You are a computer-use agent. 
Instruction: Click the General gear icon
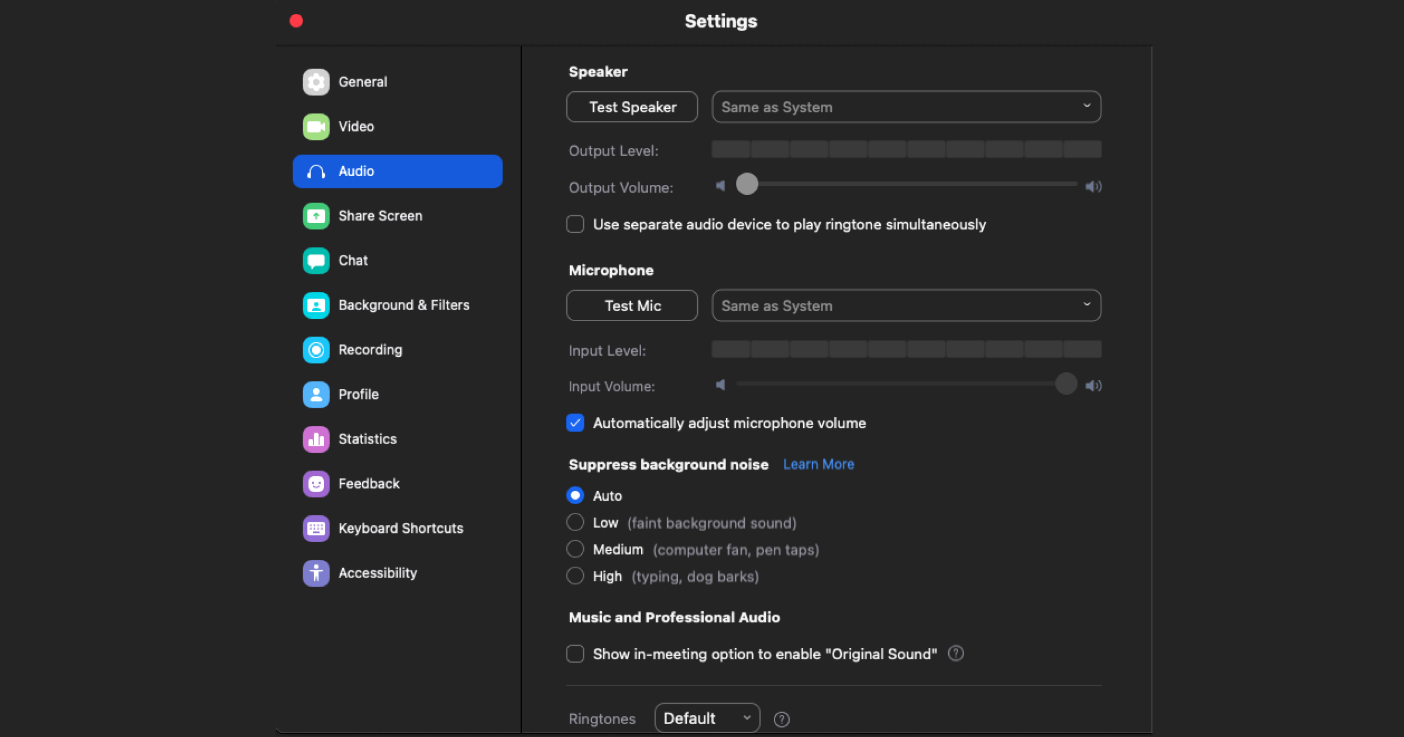click(316, 82)
